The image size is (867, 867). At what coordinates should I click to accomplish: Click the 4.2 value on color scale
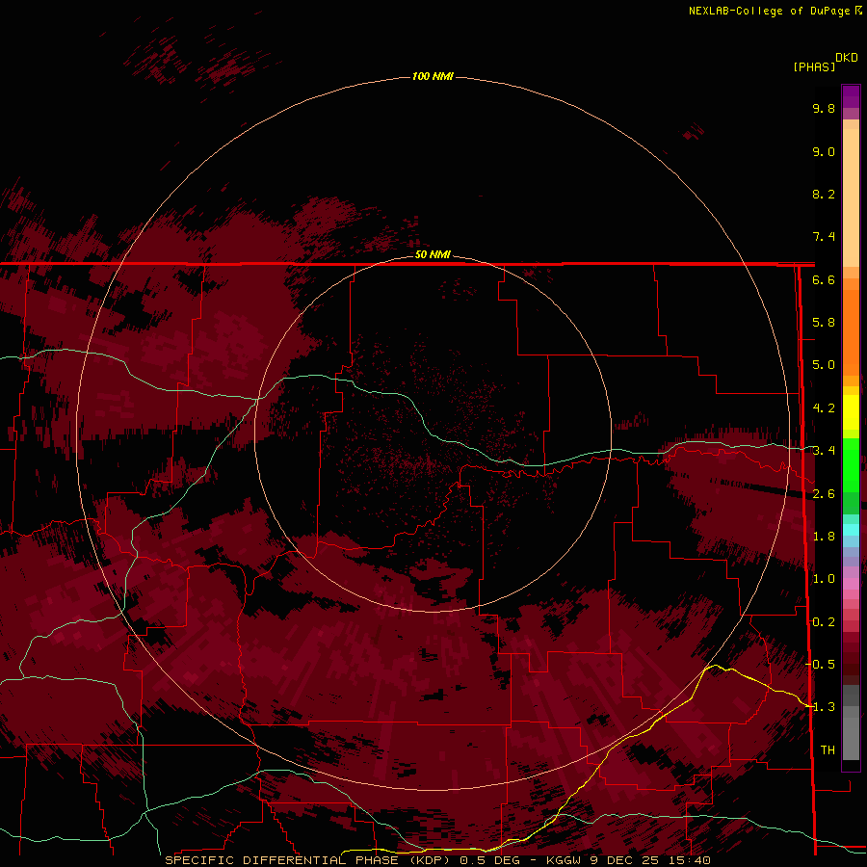click(824, 408)
